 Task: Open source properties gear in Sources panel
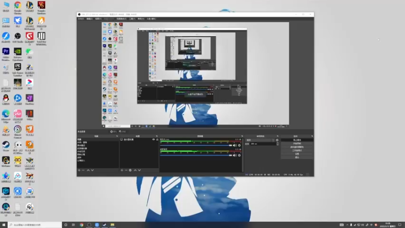pos(130,170)
